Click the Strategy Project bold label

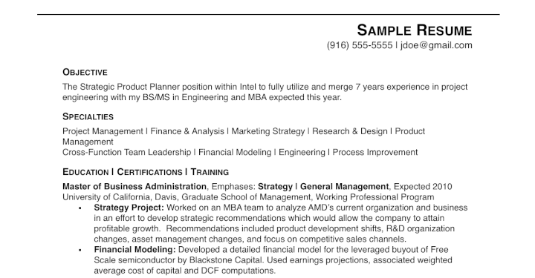coord(129,208)
